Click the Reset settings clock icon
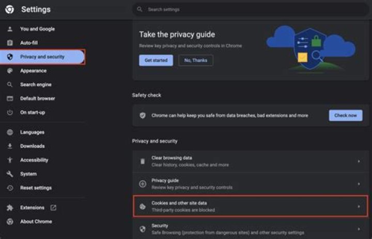This screenshot has width=372, height=239. (x=10, y=188)
